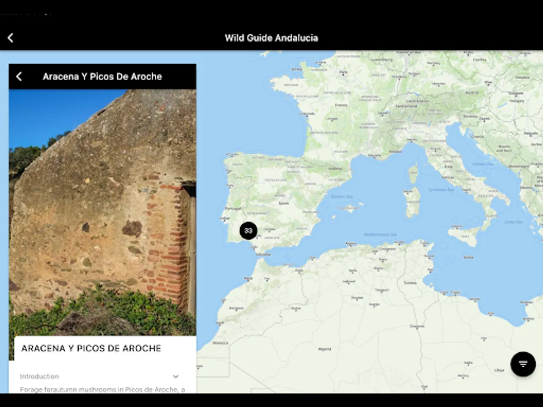Open the Introduction section label
The width and height of the screenshot is (543, 407).
(x=39, y=376)
